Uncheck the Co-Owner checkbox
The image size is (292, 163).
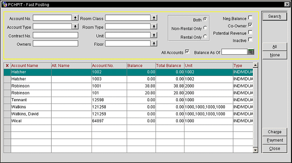(x=250, y=25)
